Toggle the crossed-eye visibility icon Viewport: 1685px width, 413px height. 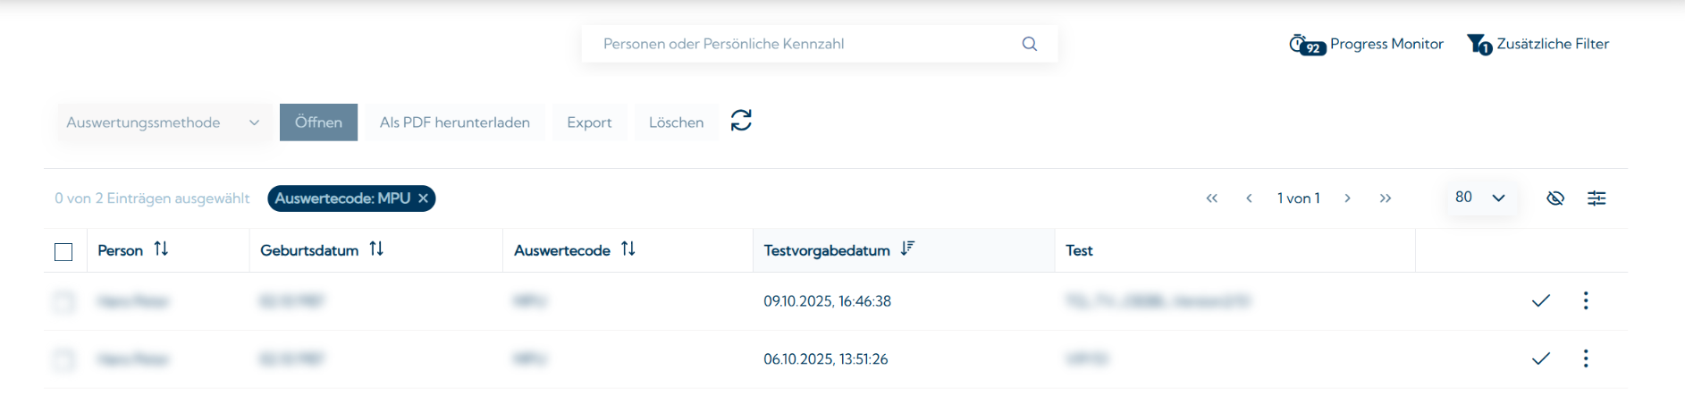[1555, 198]
